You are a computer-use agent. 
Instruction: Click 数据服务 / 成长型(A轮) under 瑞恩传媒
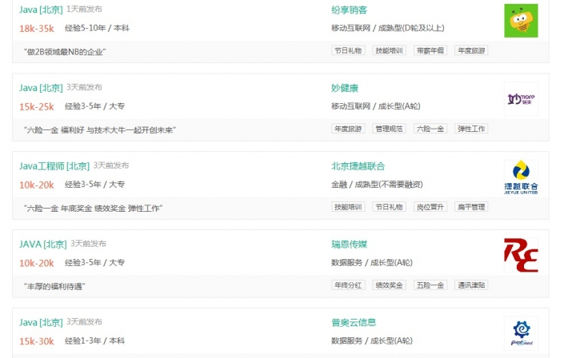click(372, 262)
